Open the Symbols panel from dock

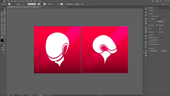coord(146,24)
